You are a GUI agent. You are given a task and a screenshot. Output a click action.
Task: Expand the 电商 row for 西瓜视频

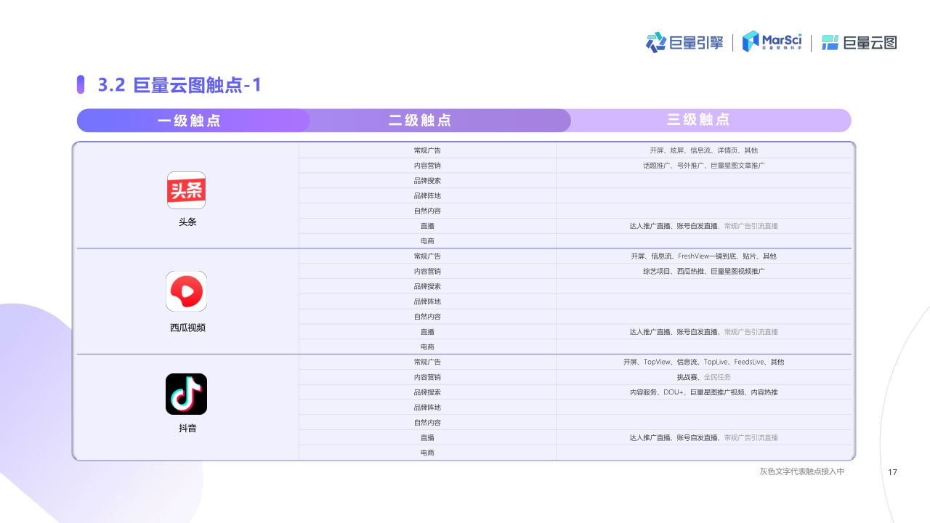[x=427, y=346]
